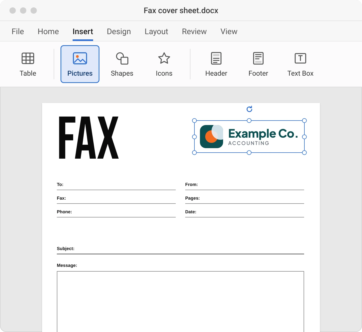Click the "Subject:" label
The width and height of the screenshot is (362, 332).
coord(66,248)
